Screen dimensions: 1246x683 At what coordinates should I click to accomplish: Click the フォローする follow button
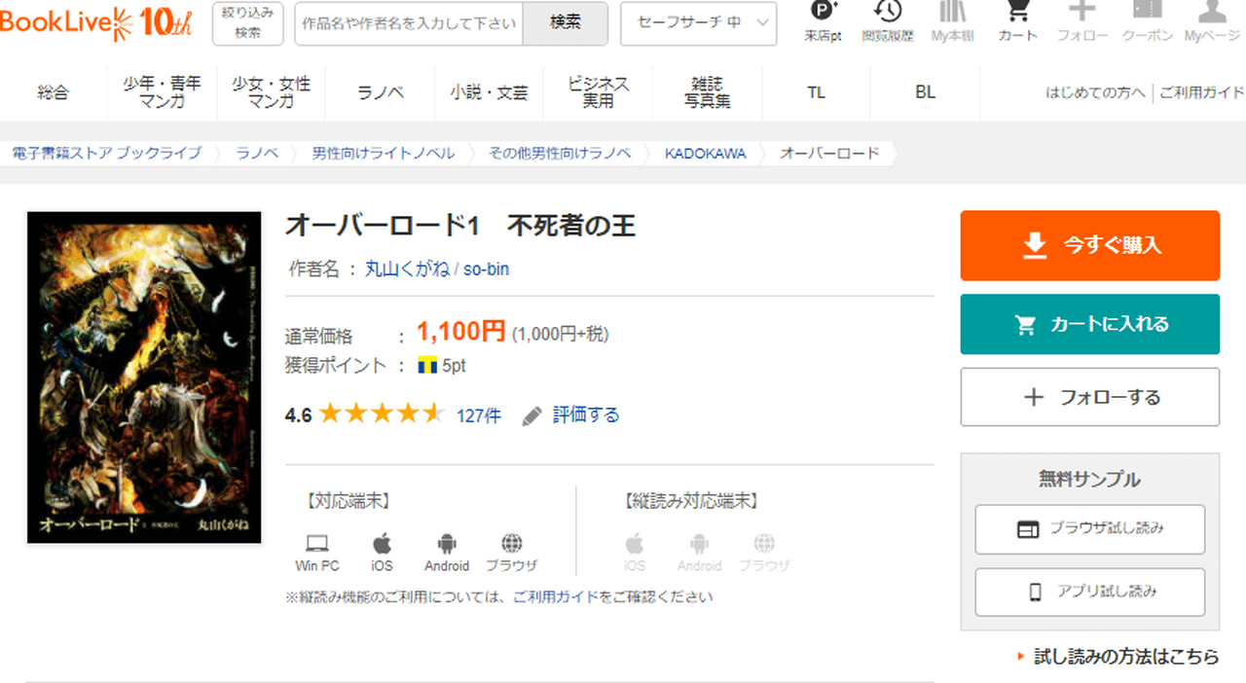[1089, 397]
